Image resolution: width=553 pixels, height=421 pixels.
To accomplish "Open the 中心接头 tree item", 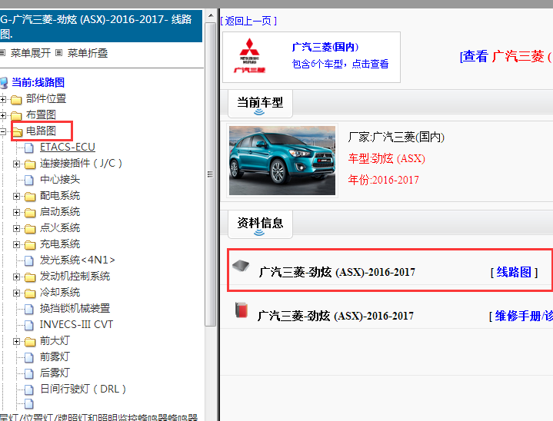I will [x=60, y=180].
